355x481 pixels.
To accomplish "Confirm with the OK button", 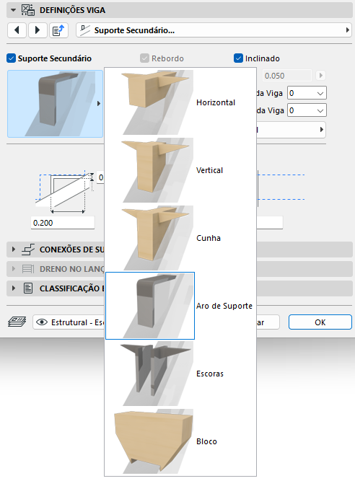I will point(320,322).
